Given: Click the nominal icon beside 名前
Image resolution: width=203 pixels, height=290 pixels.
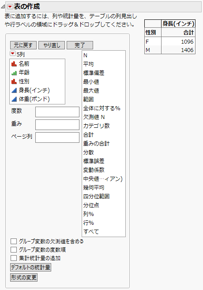Looking at the screenshot, I should click(x=14, y=64).
